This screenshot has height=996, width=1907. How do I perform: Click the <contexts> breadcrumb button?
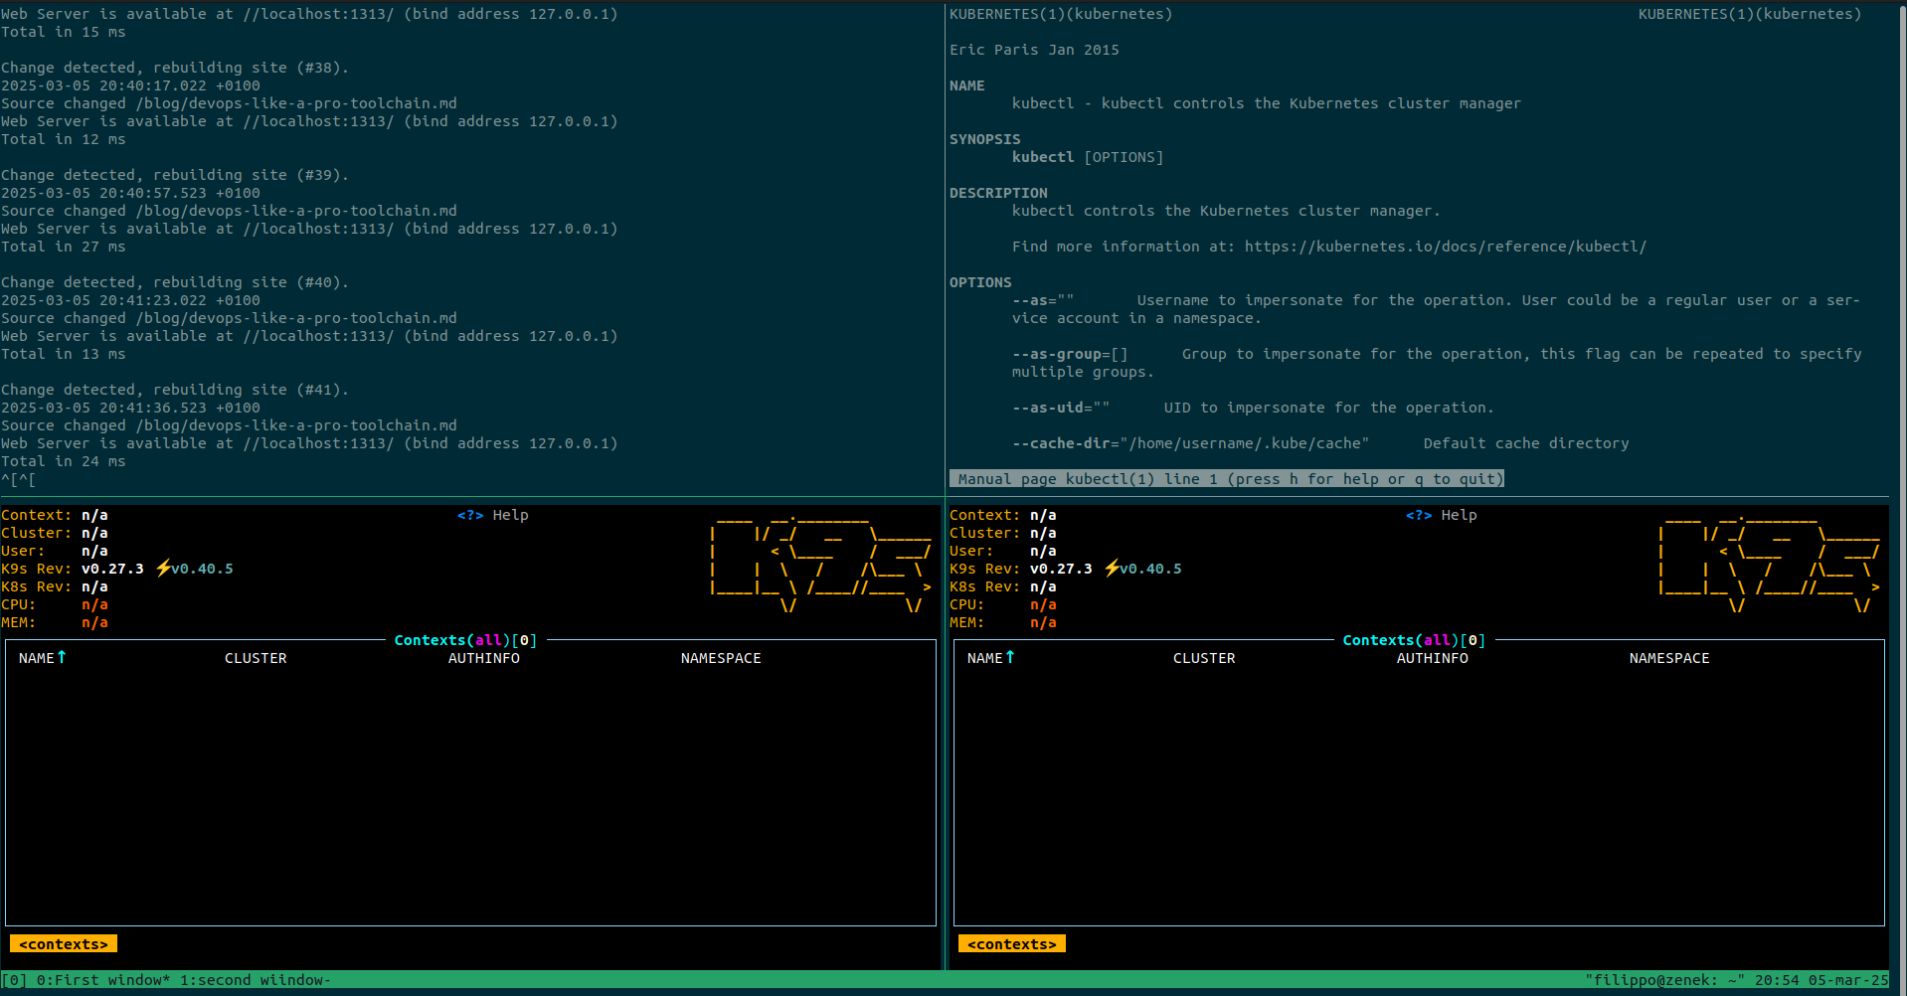[63, 943]
